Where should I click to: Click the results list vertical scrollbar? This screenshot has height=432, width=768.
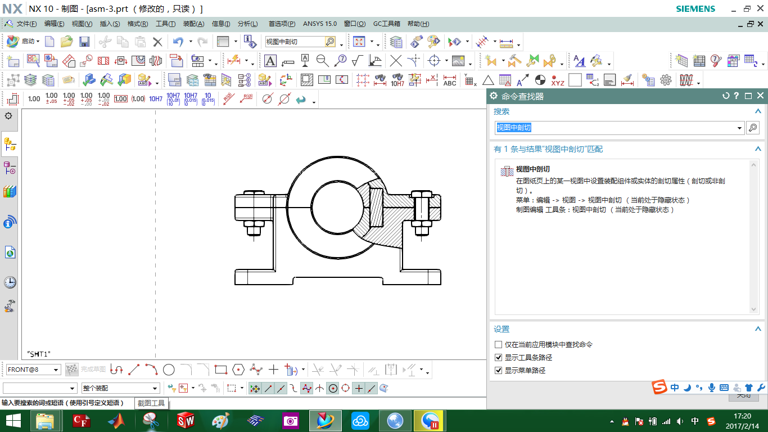pos(755,237)
